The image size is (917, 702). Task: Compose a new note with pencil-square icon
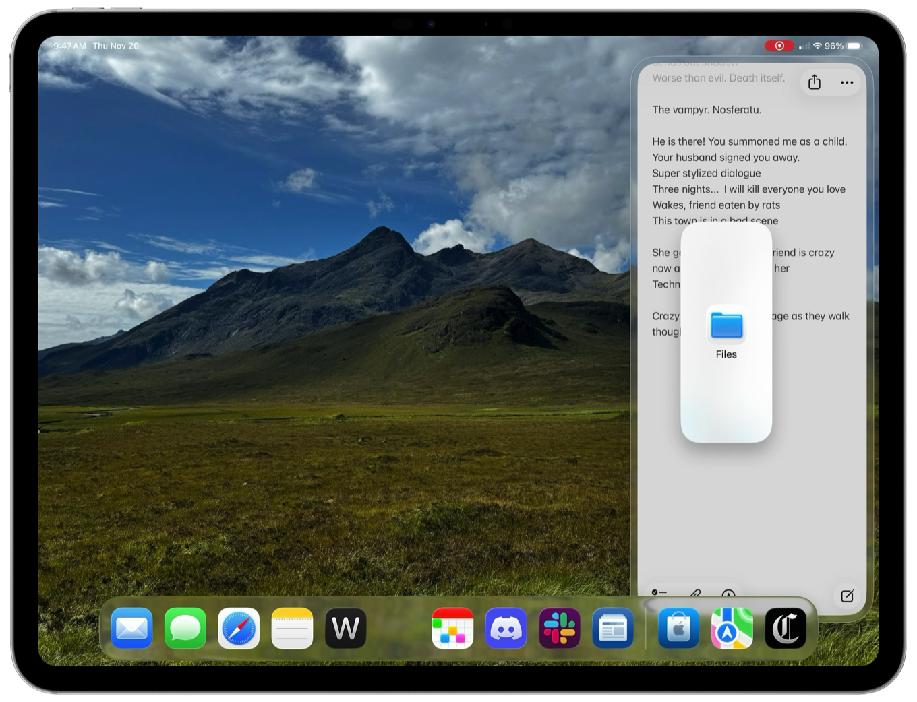point(847,596)
